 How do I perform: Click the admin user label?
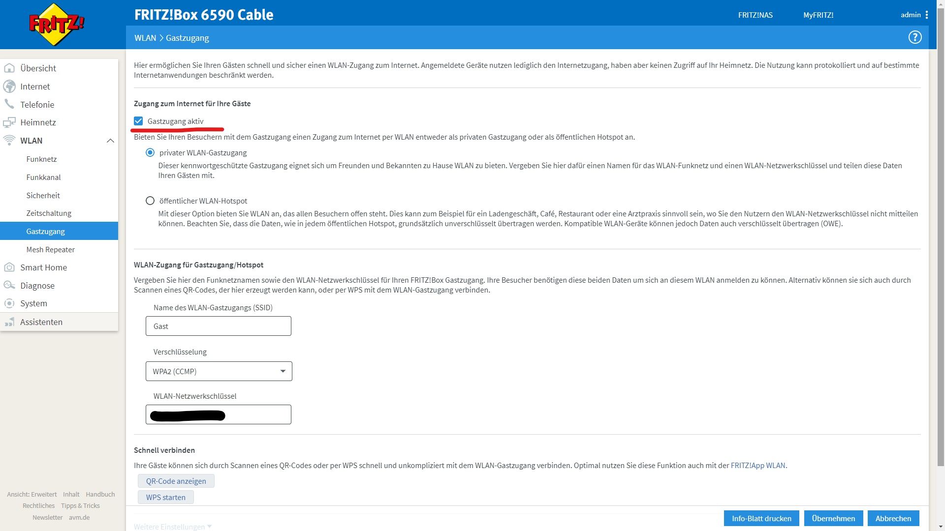(x=911, y=15)
